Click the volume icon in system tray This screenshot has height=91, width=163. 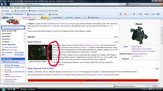154,89
